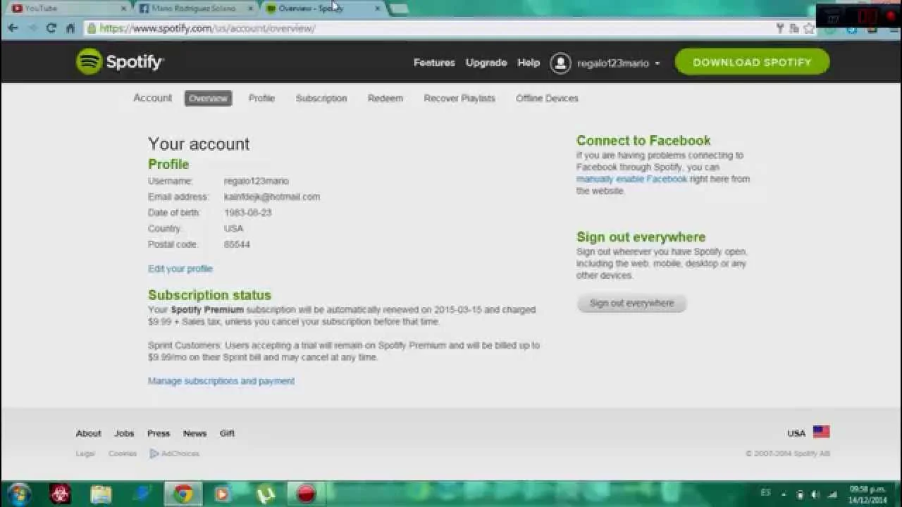Go back with the browser back arrow
Screen dimensions: 902x507
tap(13, 28)
